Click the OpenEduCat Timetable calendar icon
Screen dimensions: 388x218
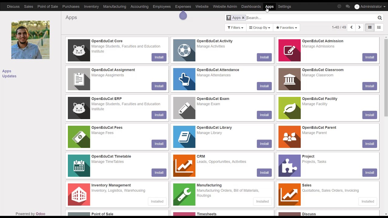tap(79, 166)
